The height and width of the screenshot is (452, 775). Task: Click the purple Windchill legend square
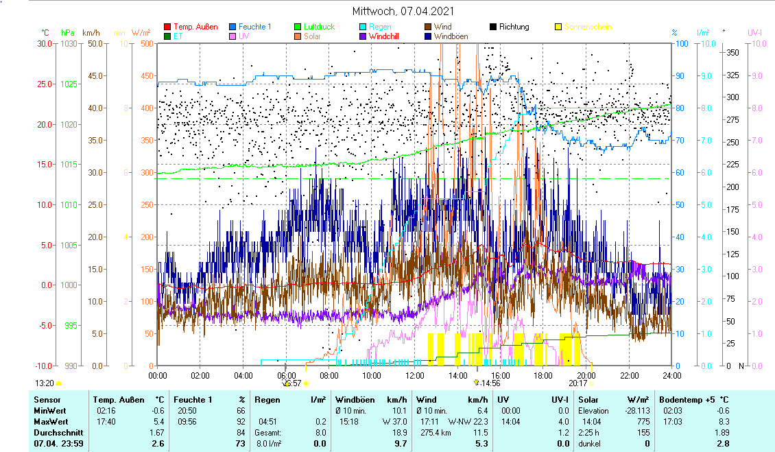pyautogui.click(x=363, y=36)
